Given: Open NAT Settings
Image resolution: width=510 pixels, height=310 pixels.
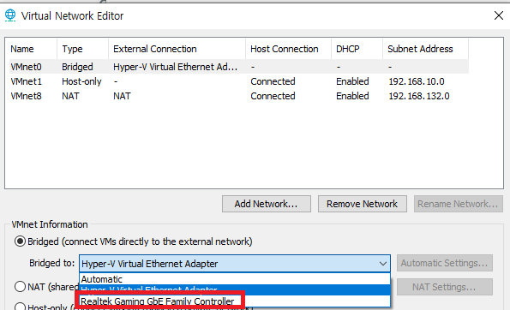Looking at the screenshot, I should (x=444, y=287).
